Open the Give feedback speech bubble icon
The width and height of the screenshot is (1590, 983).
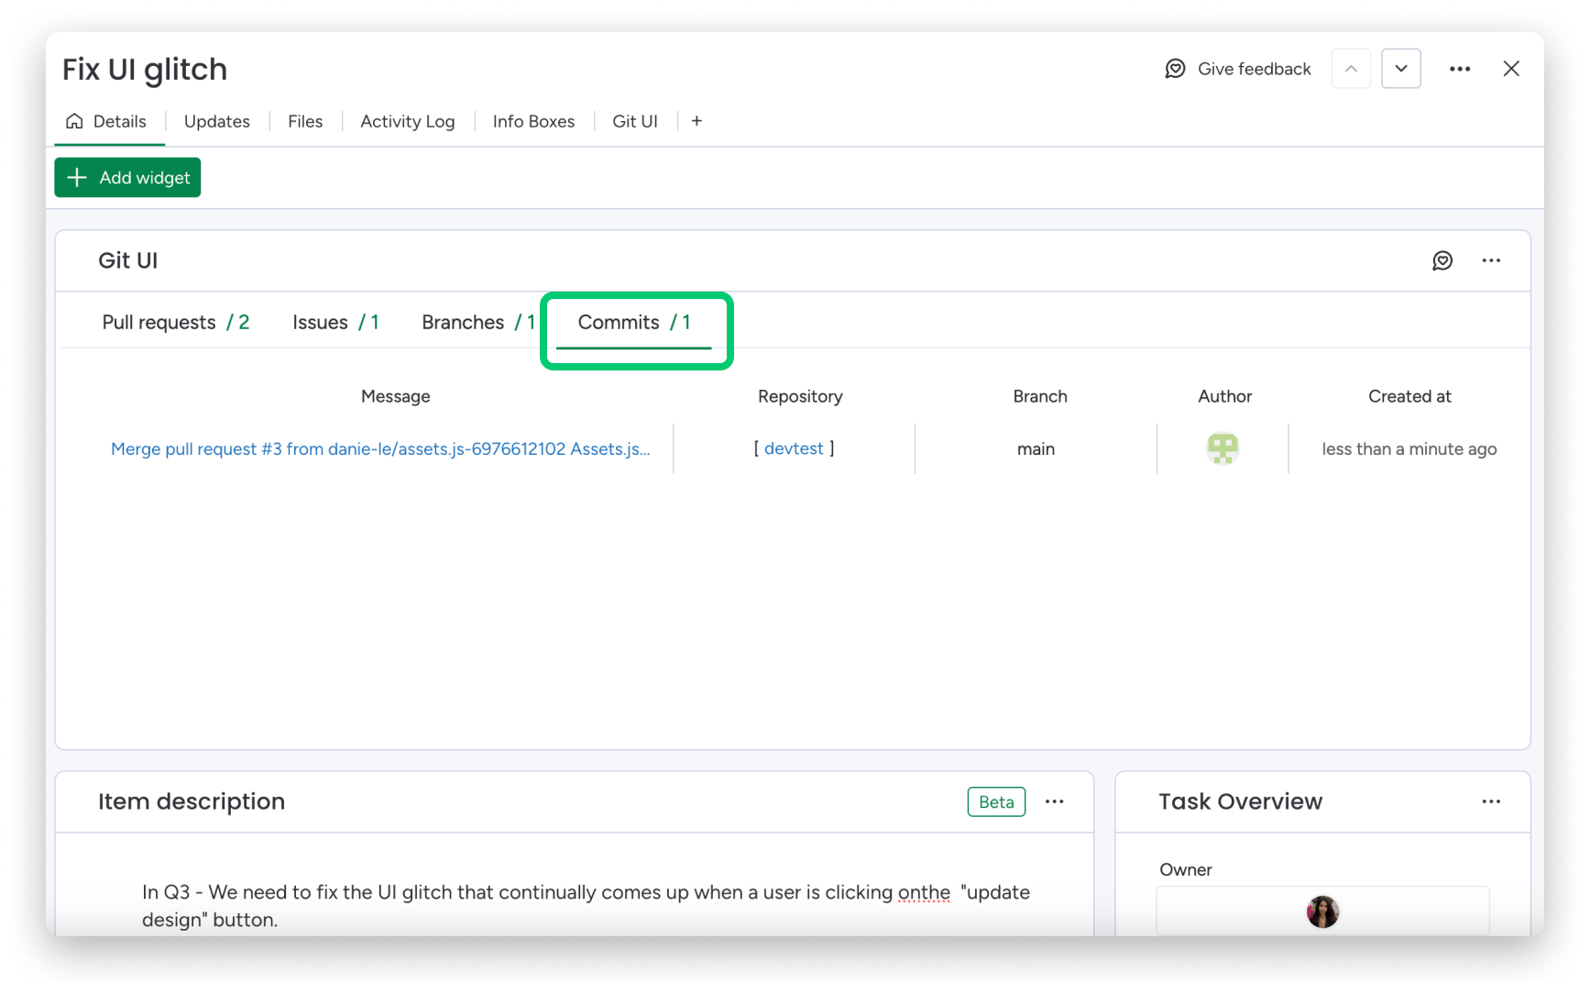pos(1176,68)
